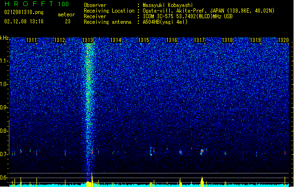Click the 'Receiving Location' field label

(109, 11)
